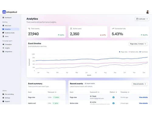Click the Active users person icon
152x114 pixels.
71,29
